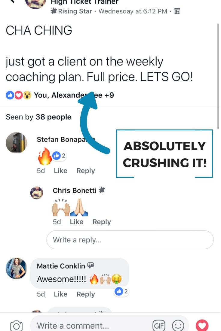Reply to Stefan Bonaparte's comment
221x331 pixels.
(86, 171)
